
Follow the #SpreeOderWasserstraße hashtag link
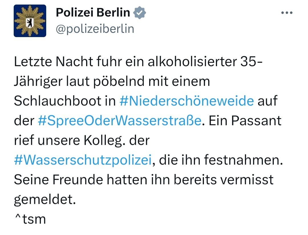coord(120,121)
